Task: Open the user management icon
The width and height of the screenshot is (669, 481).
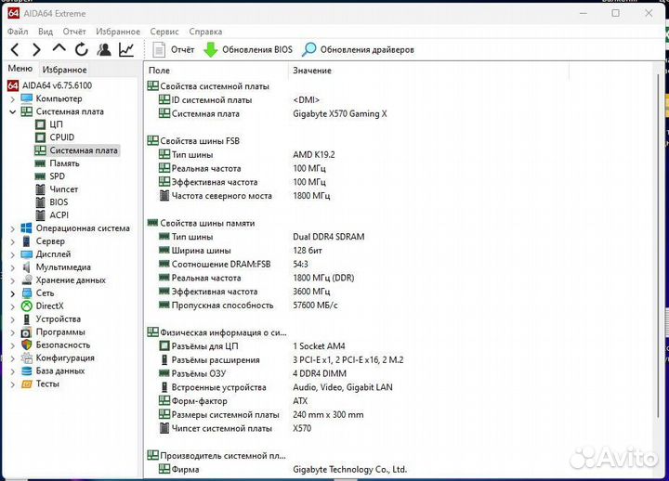Action: coord(104,50)
